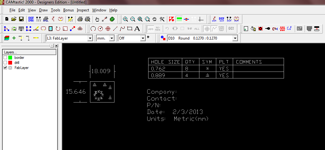This screenshot has width=325, height=150.
Task: Uncheck the FabLayer checkbox
Action: click(x=5, y=67)
